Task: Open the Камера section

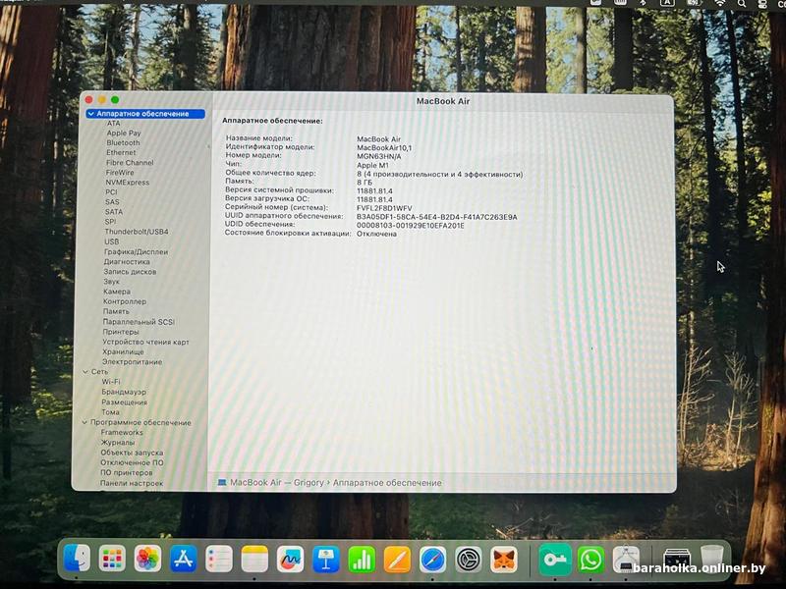Action: (x=117, y=292)
